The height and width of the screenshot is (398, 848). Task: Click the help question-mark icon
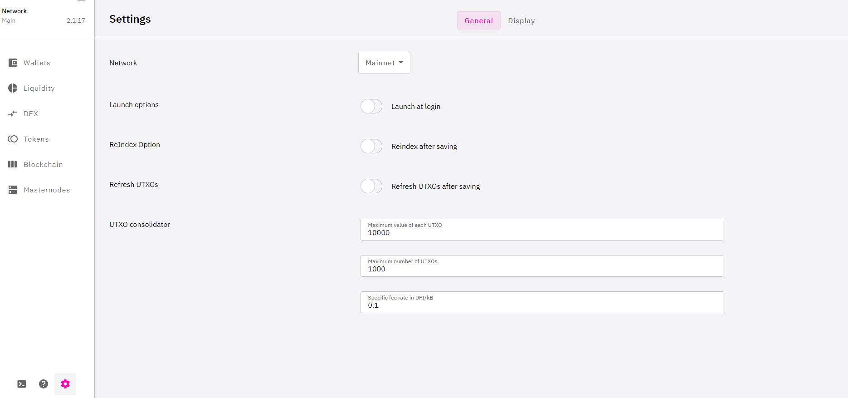pyautogui.click(x=44, y=384)
